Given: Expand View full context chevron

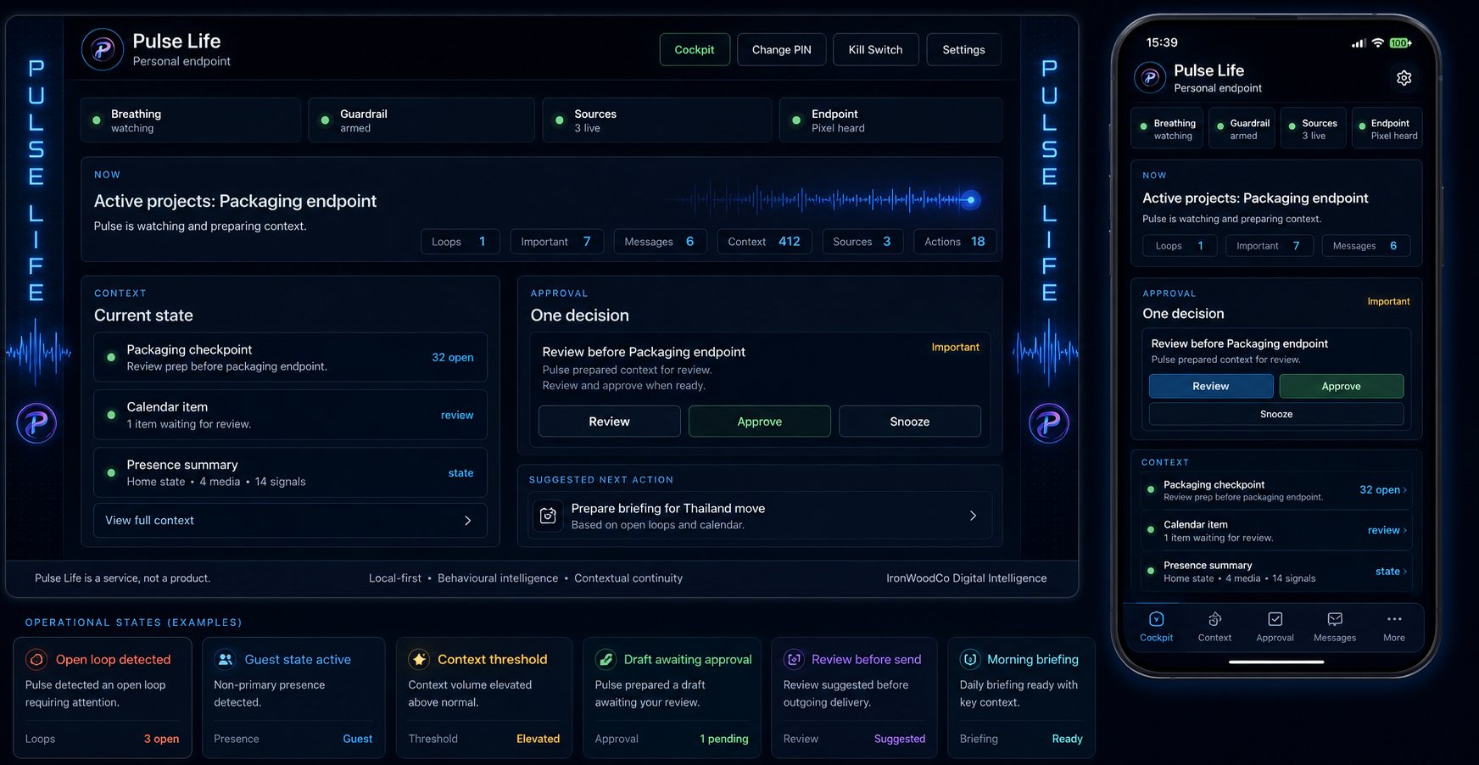Looking at the screenshot, I should 468,521.
